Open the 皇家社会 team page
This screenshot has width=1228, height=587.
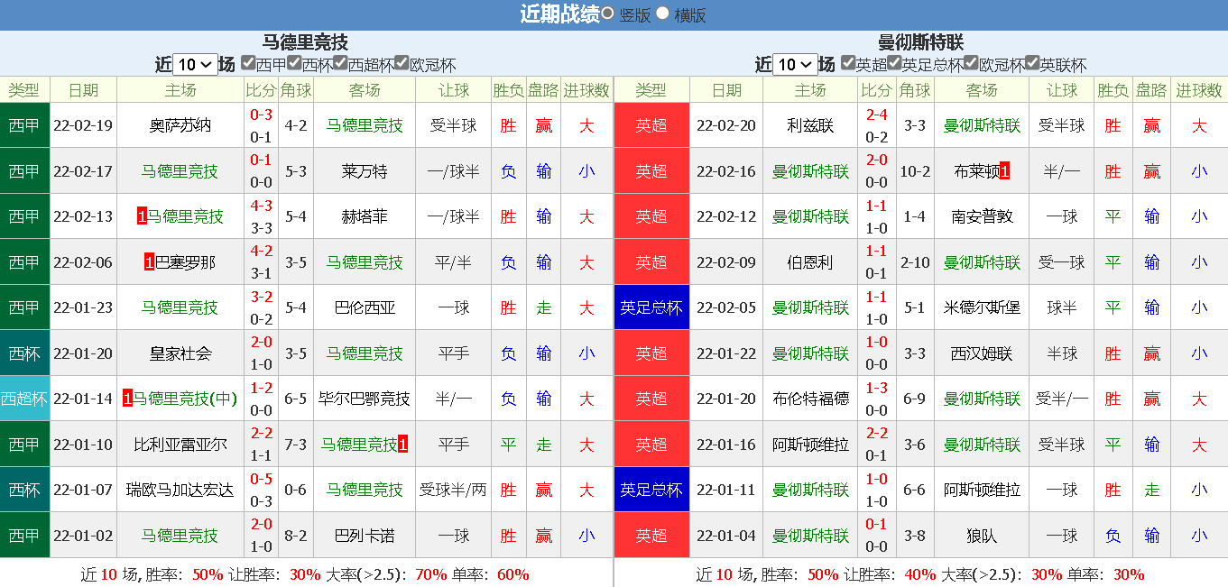(x=180, y=353)
